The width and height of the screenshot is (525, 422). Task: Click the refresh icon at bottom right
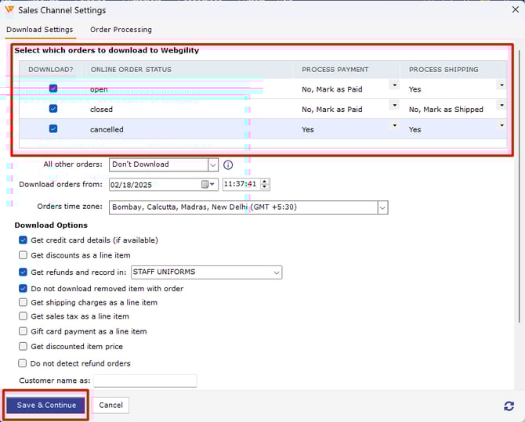pyautogui.click(x=509, y=406)
